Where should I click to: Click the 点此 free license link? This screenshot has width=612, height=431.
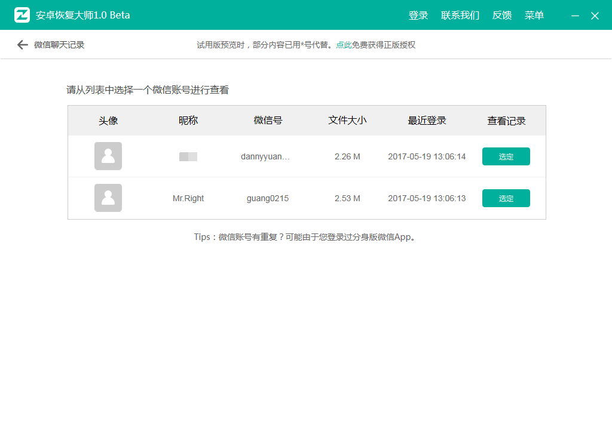pyautogui.click(x=344, y=45)
